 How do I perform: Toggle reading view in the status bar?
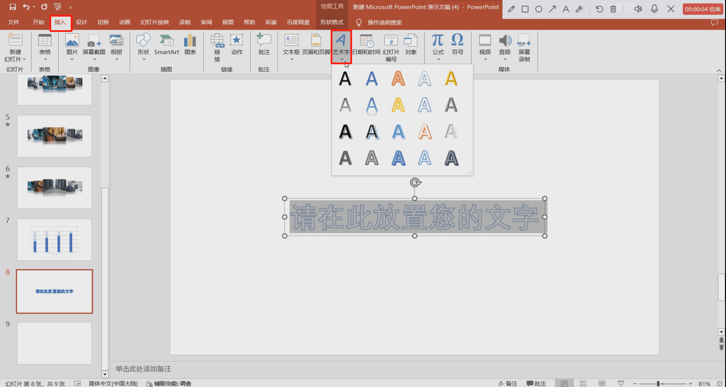click(x=602, y=384)
